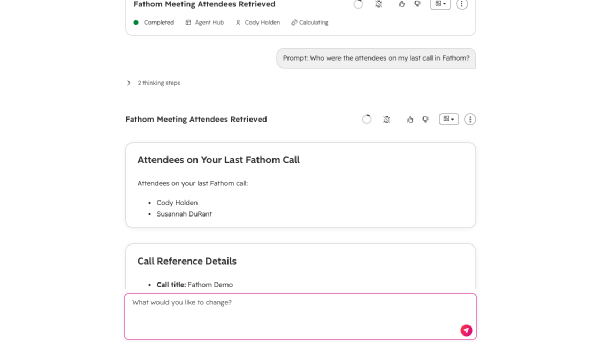Click the prompt message bubble
The image size is (607, 342).
pyautogui.click(x=376, y=58)
